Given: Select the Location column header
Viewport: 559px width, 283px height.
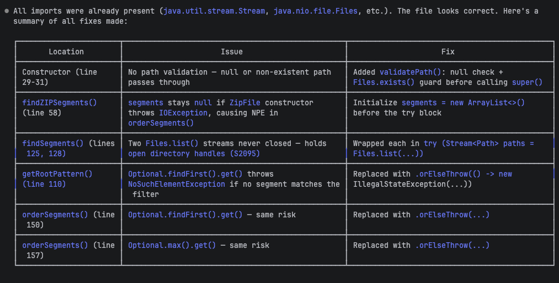Looking at the screenshot, I should pos(66,52).
